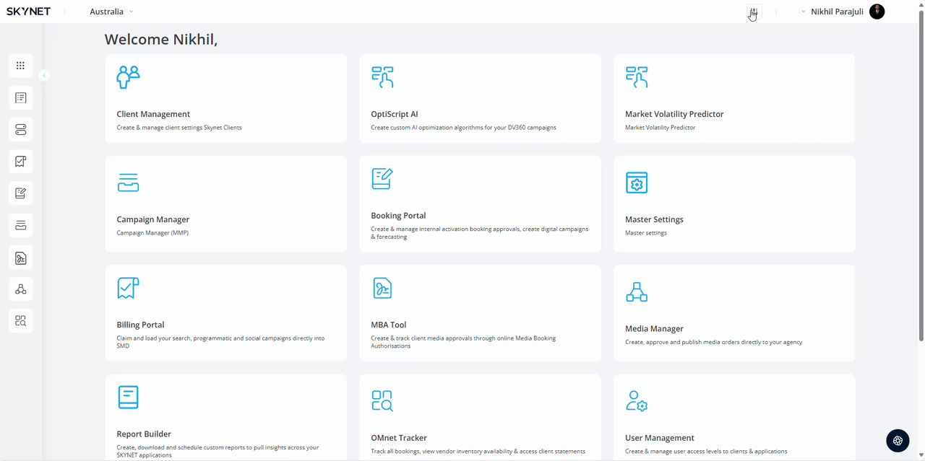Click lowercase 'Master settings' description text
925x461 pixels.
pos(646,233)
